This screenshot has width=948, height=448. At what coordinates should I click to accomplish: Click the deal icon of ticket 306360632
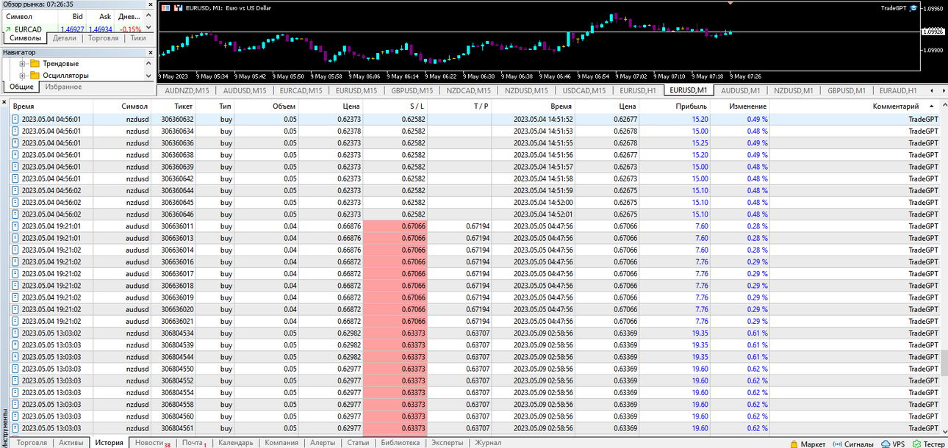point(15,119)
